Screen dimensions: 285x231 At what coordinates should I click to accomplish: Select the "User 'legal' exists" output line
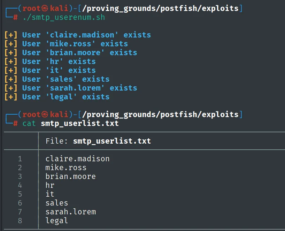pos(66,97)
